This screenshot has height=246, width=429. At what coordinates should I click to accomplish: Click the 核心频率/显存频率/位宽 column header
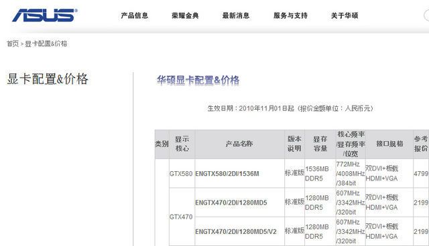[351, 144]
